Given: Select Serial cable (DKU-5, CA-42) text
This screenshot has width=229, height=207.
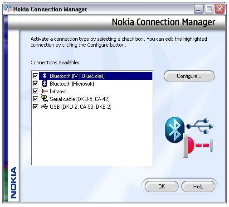Looking at the screenshot, I should (x=80, y=99).
